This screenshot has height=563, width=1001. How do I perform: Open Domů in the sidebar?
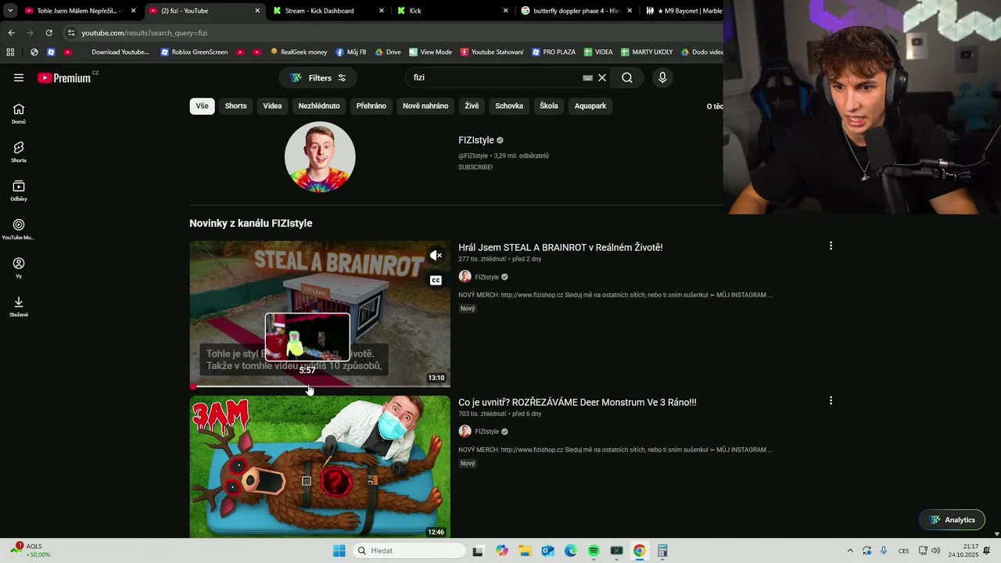[x=19, y=113]
